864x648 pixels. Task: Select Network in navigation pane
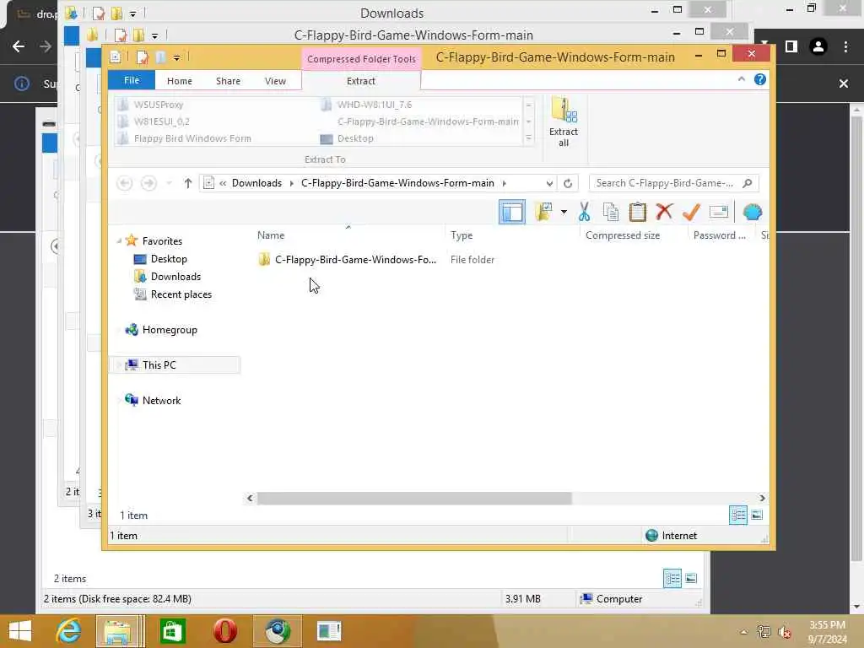coord(161,401)
